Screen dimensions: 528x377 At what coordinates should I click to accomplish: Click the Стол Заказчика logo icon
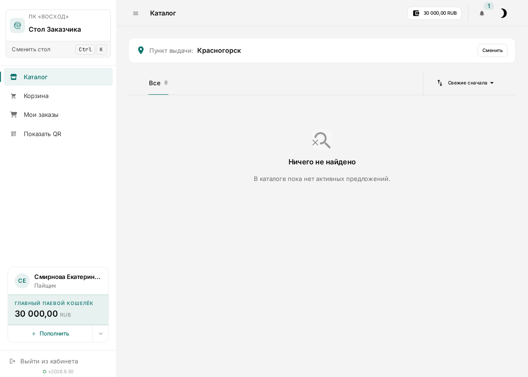[x=17, y=25]
